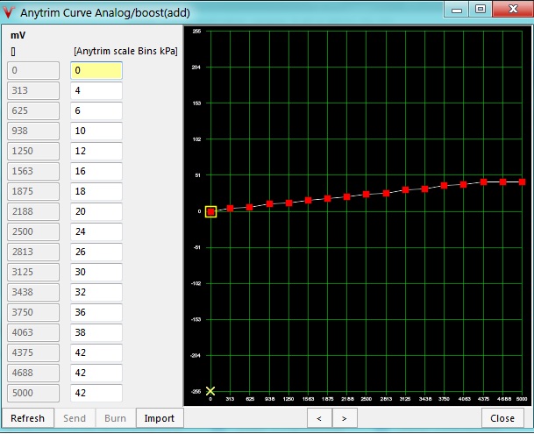Click the kPa field for 4375 mV
Viewport: 534px width, 434px height.
pyautogui.click(x=96, y=352)
